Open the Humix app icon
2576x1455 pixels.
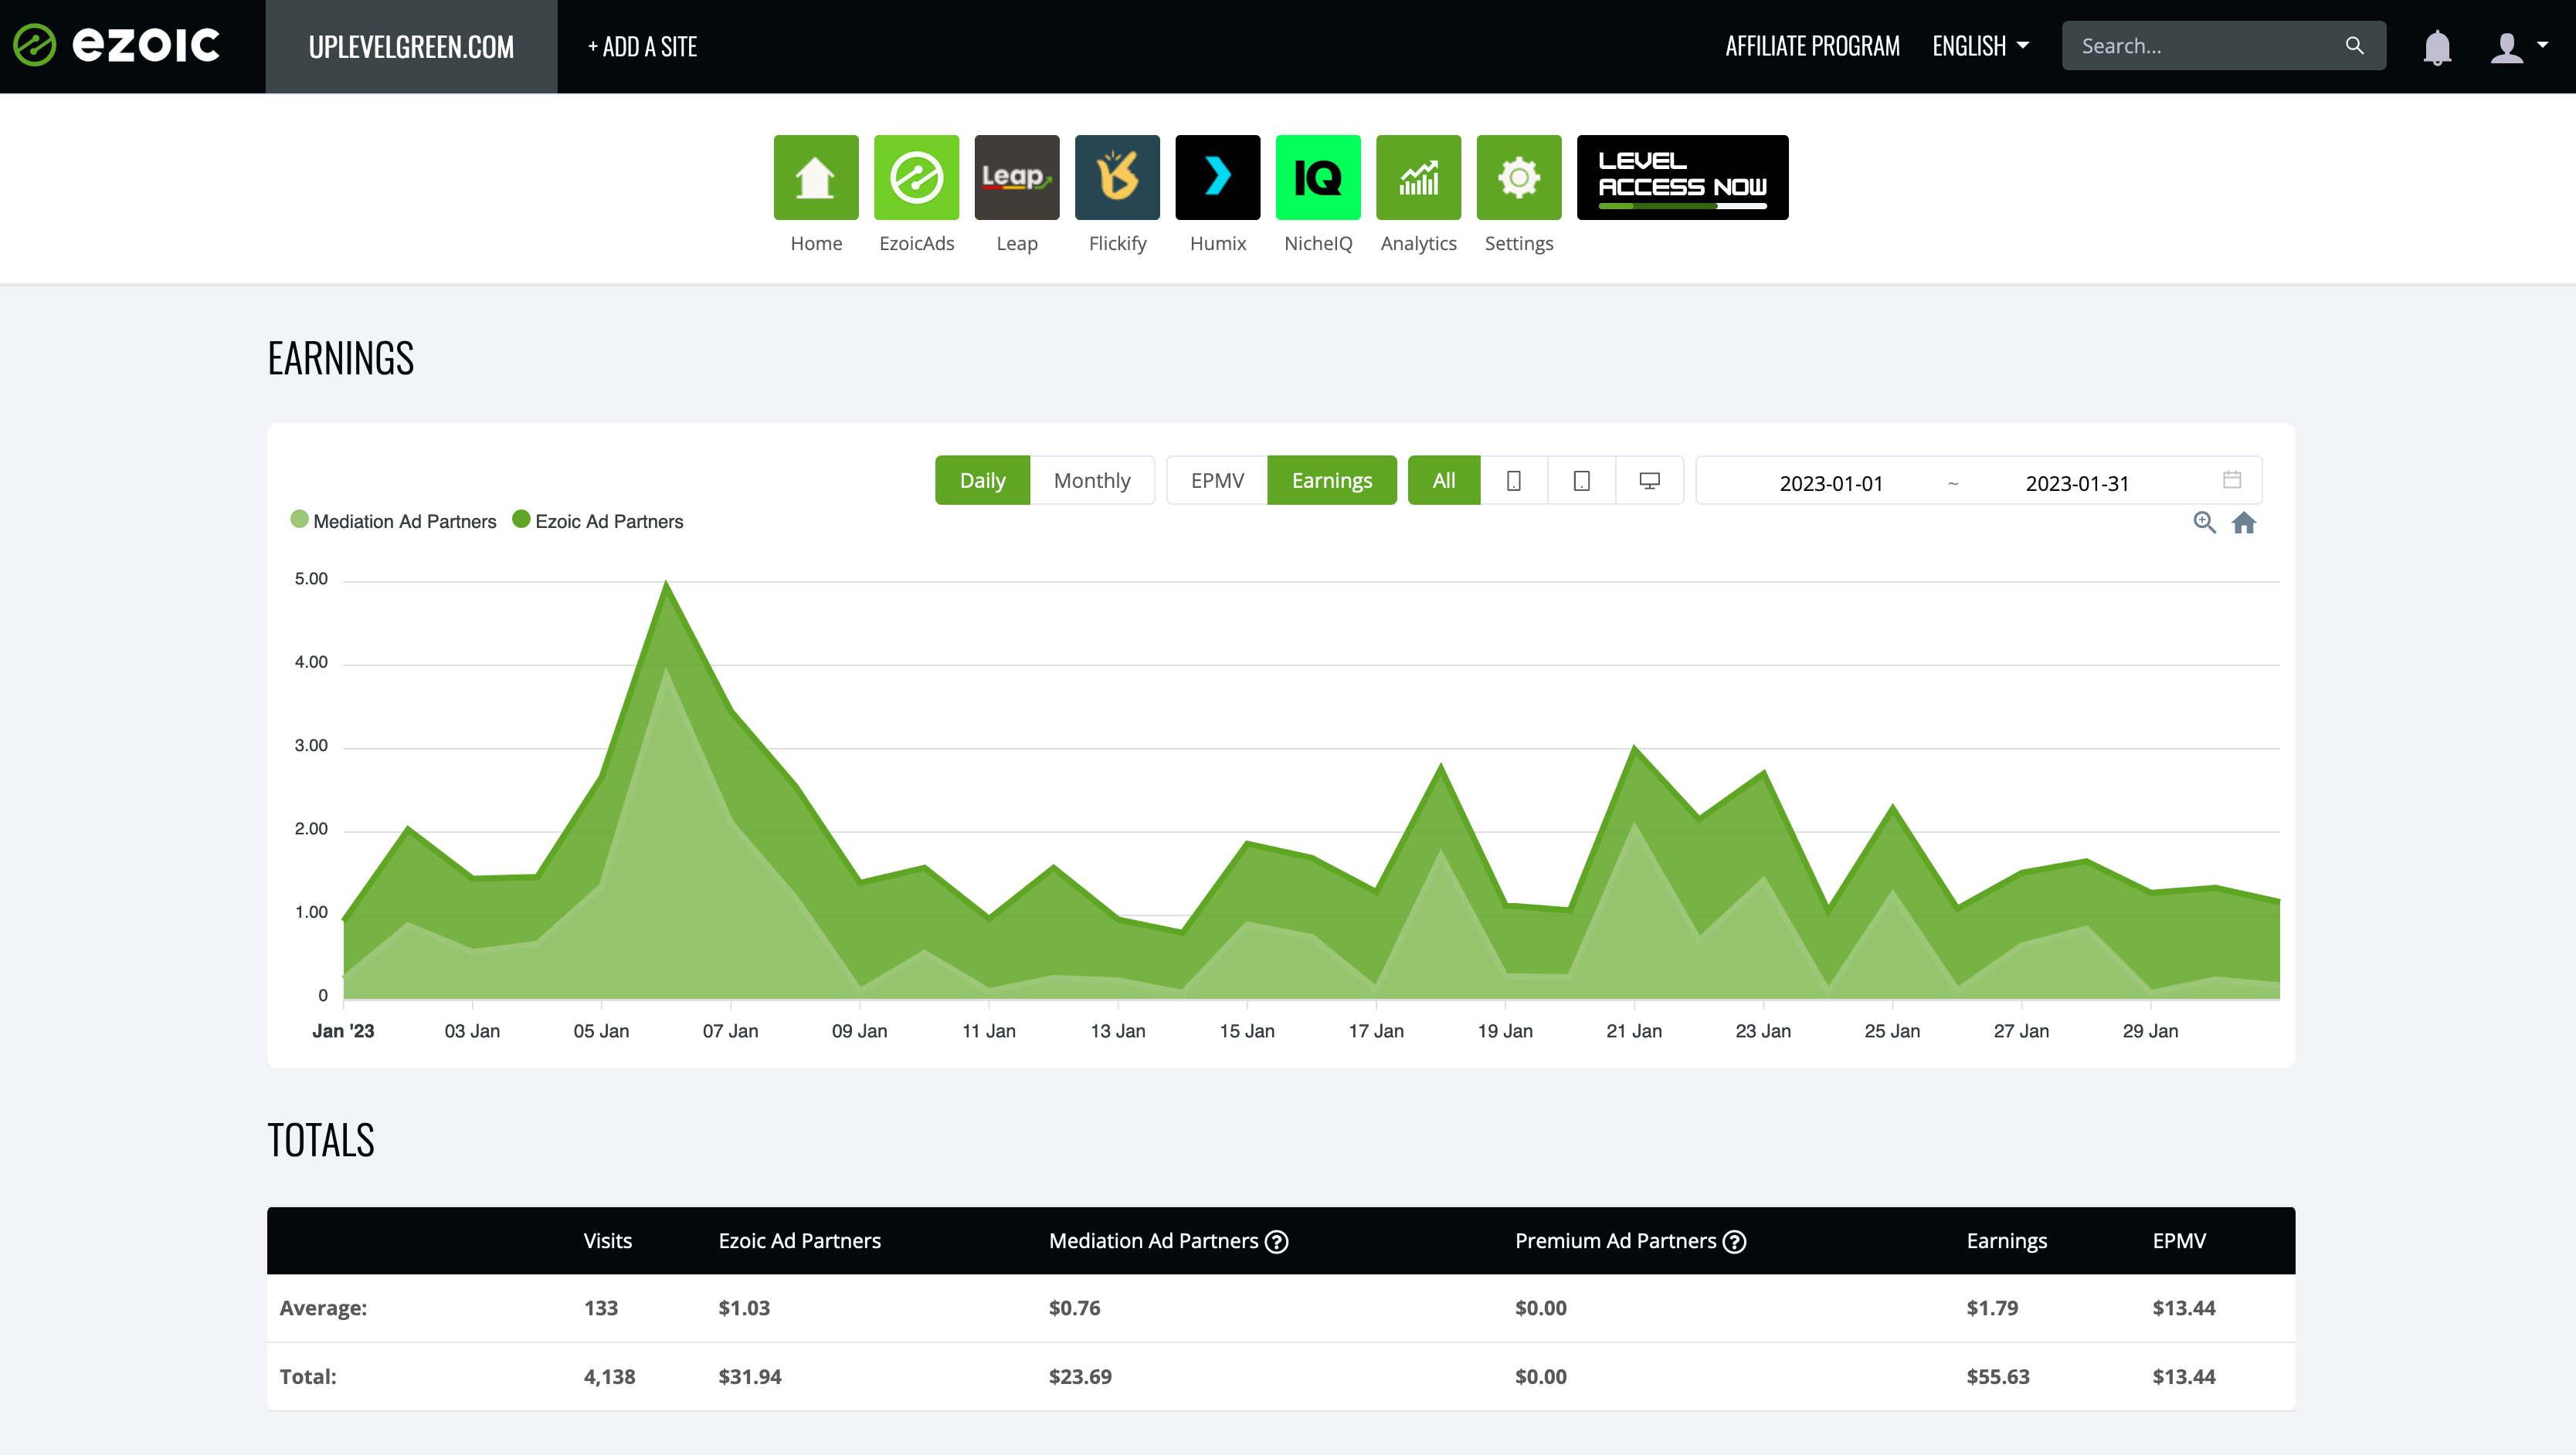point(1218,177)
